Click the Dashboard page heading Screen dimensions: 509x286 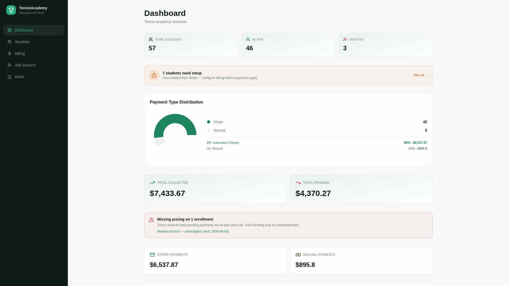pyautogui.click(x=165, y=13)
